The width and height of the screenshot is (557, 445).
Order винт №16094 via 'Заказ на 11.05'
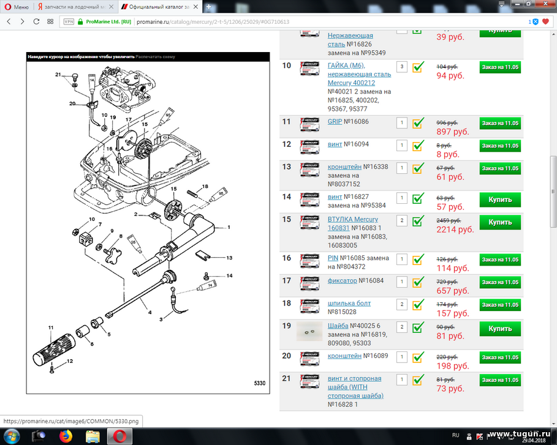(x=500, y=146)
